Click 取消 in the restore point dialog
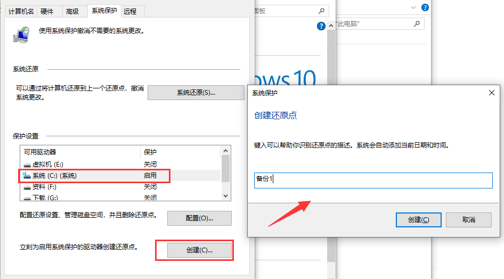This screenshot has height=279, width=504. [x=469, y=220]
